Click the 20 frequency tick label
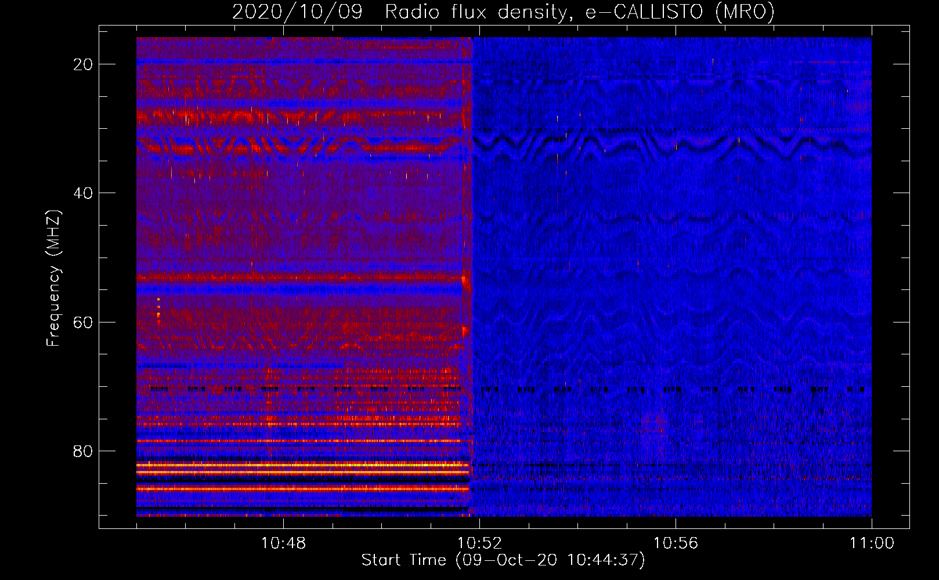Image resolution: width=939 pixels, height=580 pixels. [x=83, y=64]
